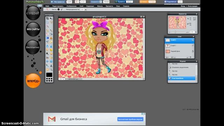Select the Move tool arrow
This screenshot has width=224, height=126.
click(51, 19)
